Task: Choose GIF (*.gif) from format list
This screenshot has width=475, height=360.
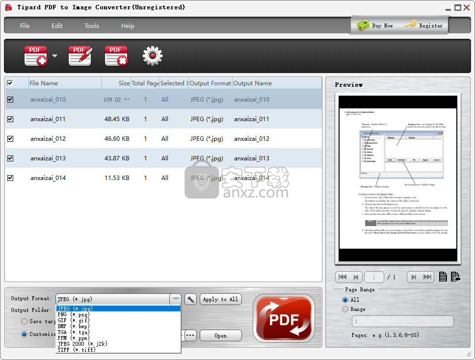Action: click(x=118, y=320)
